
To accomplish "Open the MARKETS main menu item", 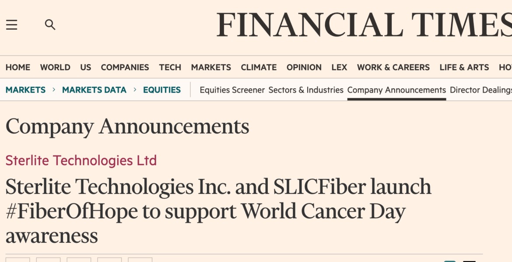I will (x=211, y=67).
